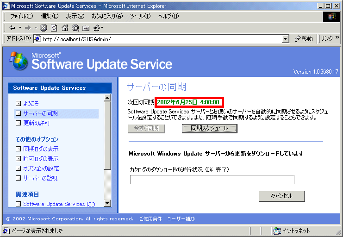
Task: Open the オプションの設定 link
Action: click(x=41, y=168)
